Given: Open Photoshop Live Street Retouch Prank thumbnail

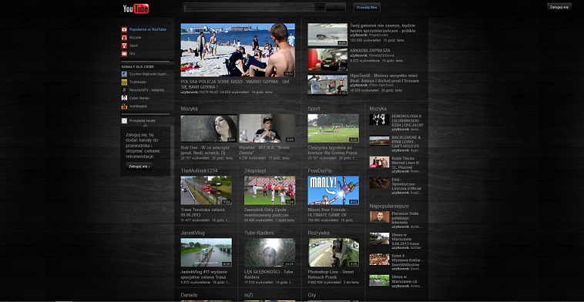Looking at the screenshot, I should coord(334,253).
